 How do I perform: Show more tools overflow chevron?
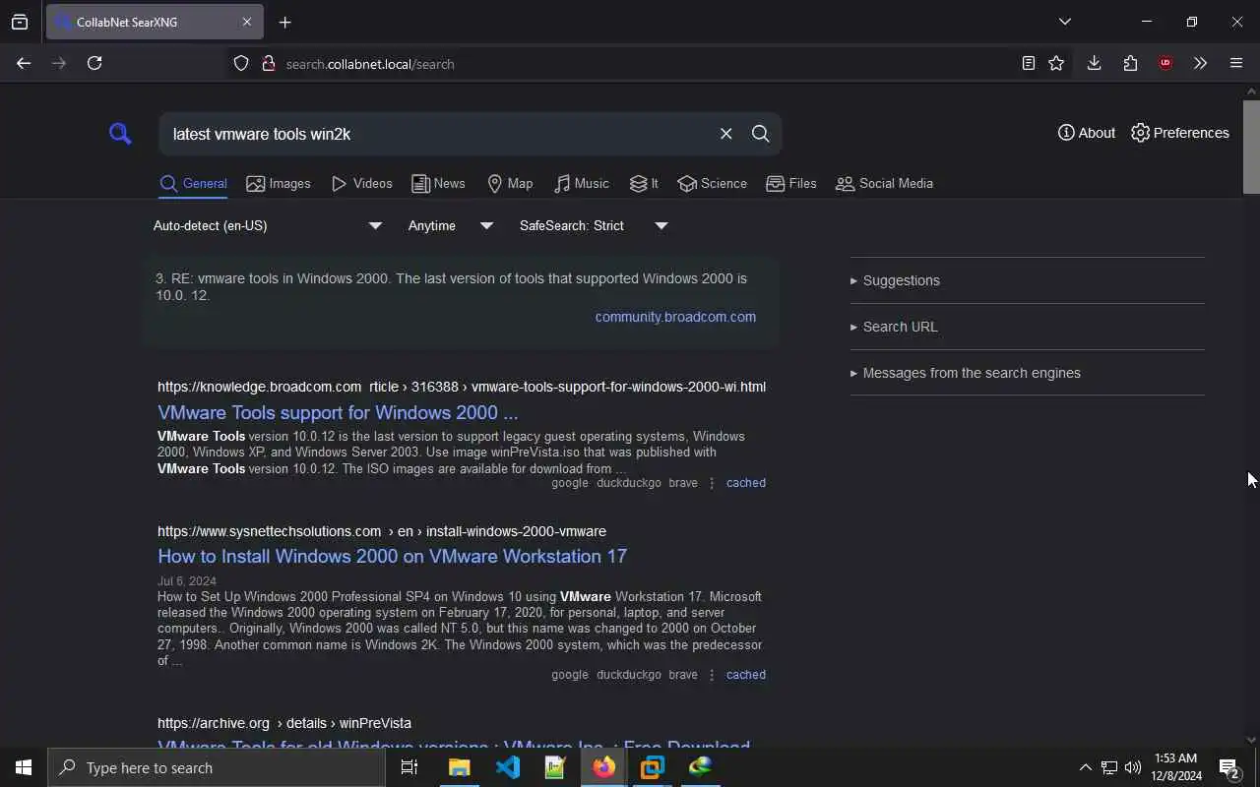(1200, 63)
